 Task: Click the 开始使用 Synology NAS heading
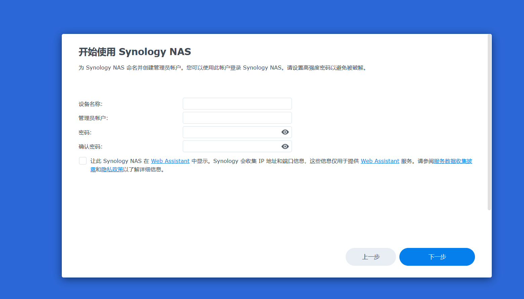(135, 52)
